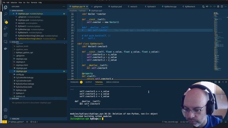
Task: Open the Extensions view
Action: pyautogui.click(x=6, y=35)
